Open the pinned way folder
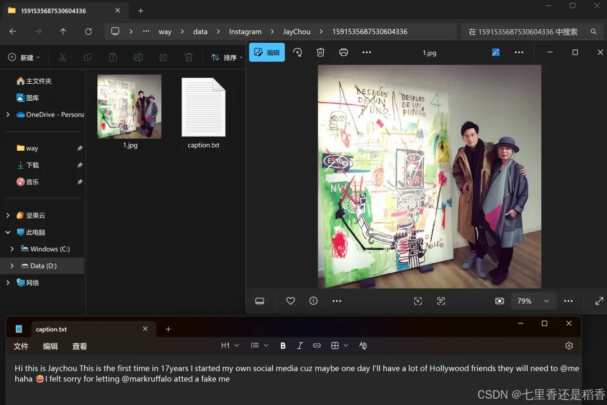 (x=28, y=148)
